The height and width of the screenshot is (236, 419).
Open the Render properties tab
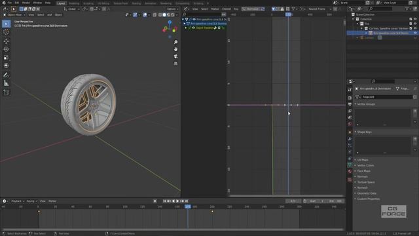(350, 98)
